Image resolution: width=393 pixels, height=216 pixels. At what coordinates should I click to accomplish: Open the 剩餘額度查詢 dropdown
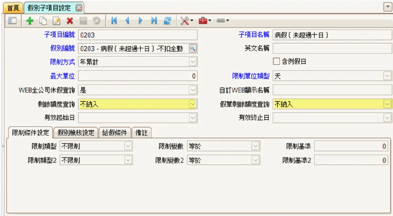click(193, 104)
